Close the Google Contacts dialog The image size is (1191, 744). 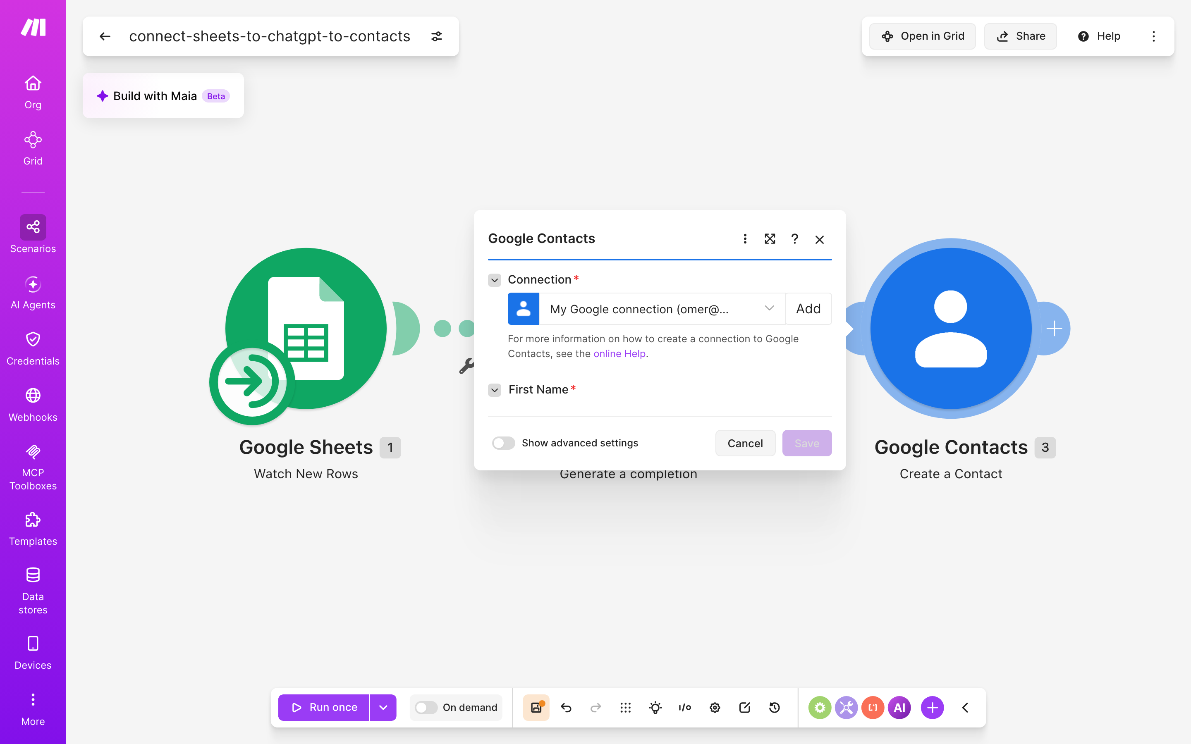[819, 240]
